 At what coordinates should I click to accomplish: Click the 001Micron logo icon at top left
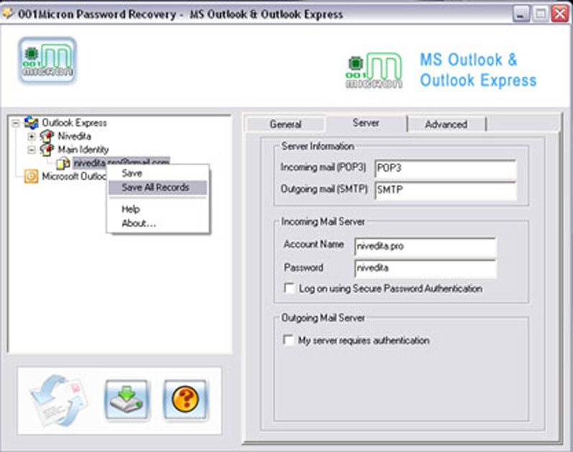click(x=47, y=60)
